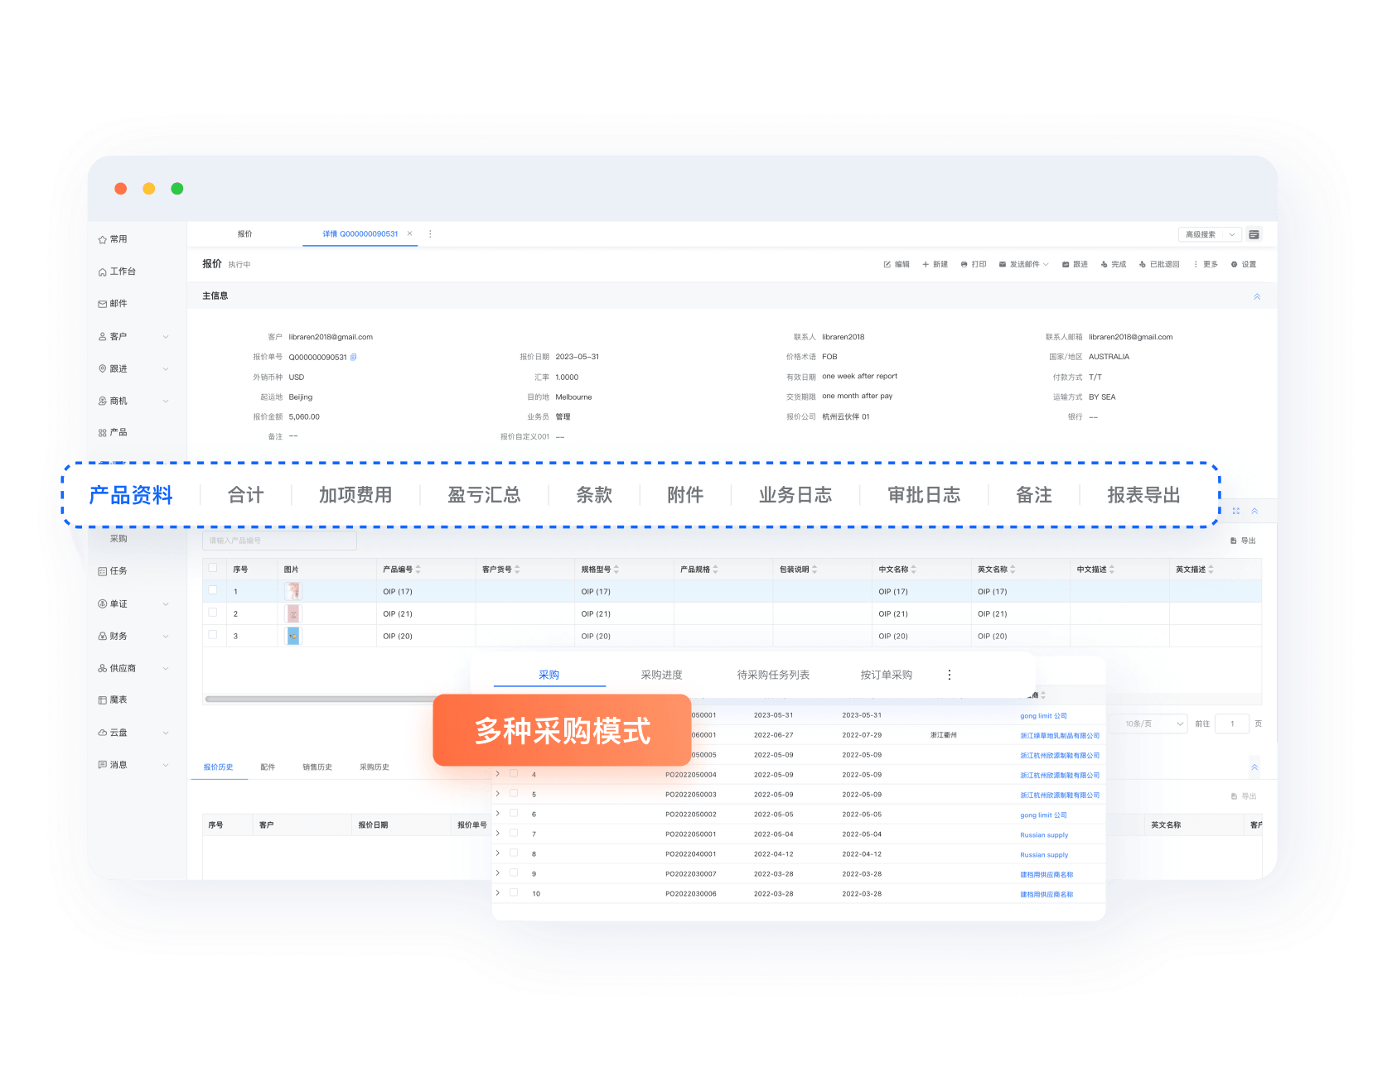Switch to the 盈亏汇总 tab
Viewport: 1392px width, 1077px height.
[484, 495]
